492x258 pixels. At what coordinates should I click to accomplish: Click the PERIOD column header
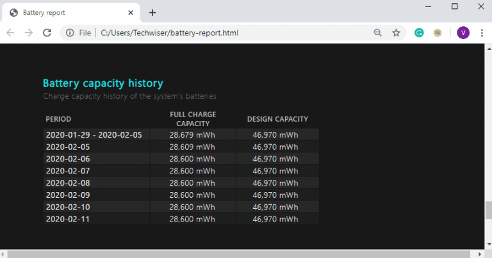click(x=58, y=119)
